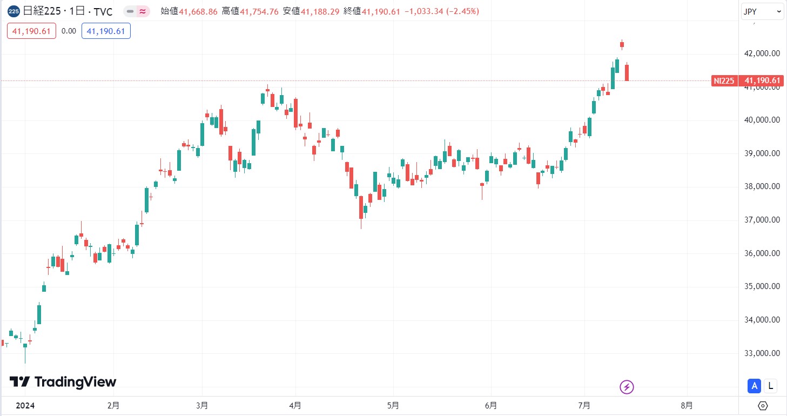787x416 pixels.
Task: Click the 2月 label on the time axis
Action: 113,406
